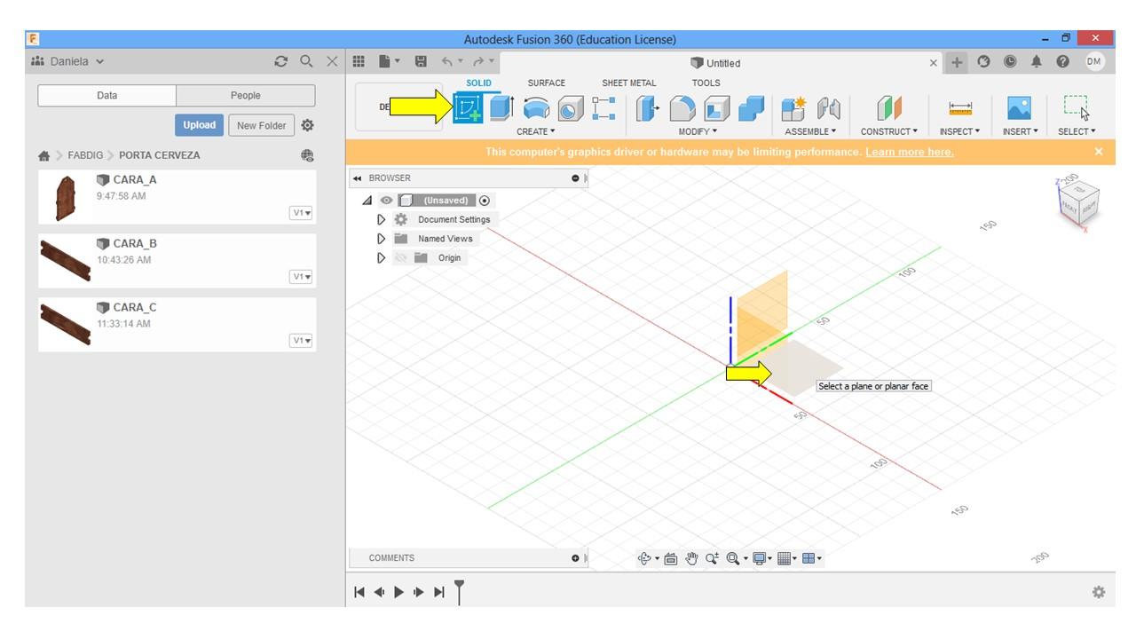Select the Fillet tool
Image resolution: width=1136 pixels, height=639 pixels.
[682, 108]
